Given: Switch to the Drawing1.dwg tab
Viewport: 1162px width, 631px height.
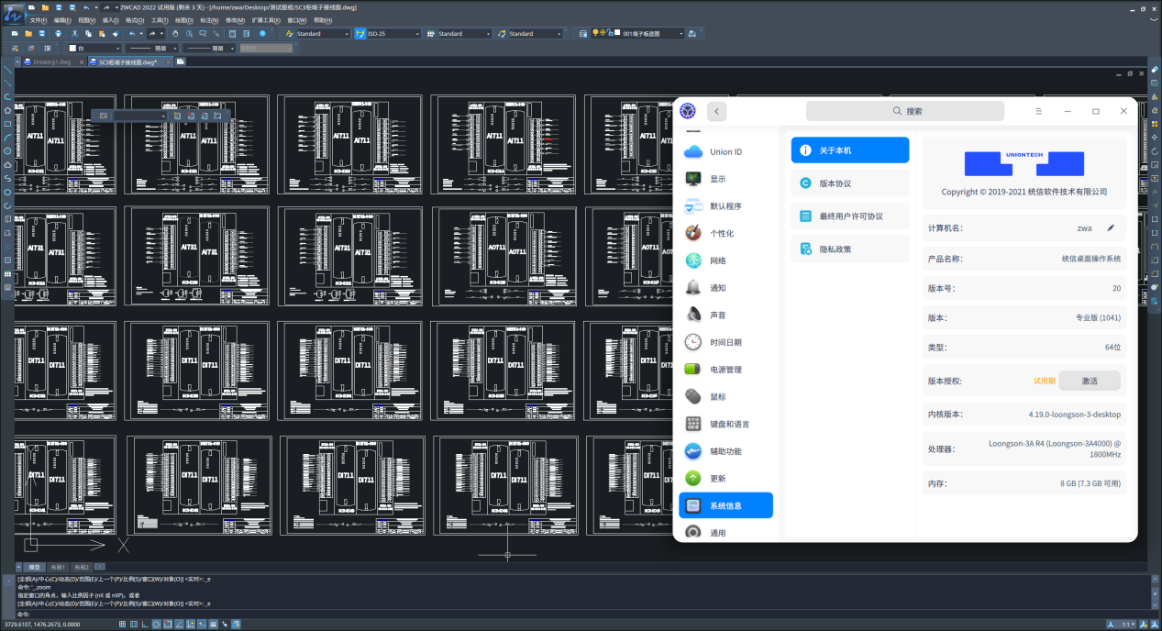Looking at the screenshot, I should [x=50, y=62].
